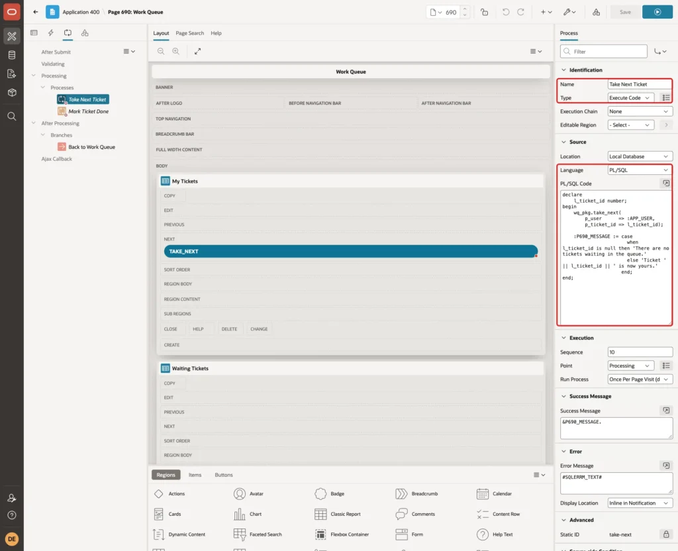678x551 pixels.
Task: Open the Language PL/SQL dropdown
Action: (x=640, y=170)
